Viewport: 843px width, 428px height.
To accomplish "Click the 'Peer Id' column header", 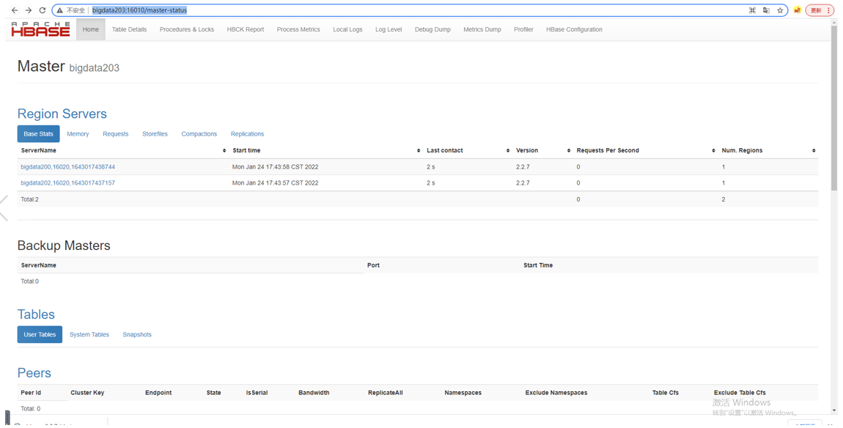I will [31, 393].
